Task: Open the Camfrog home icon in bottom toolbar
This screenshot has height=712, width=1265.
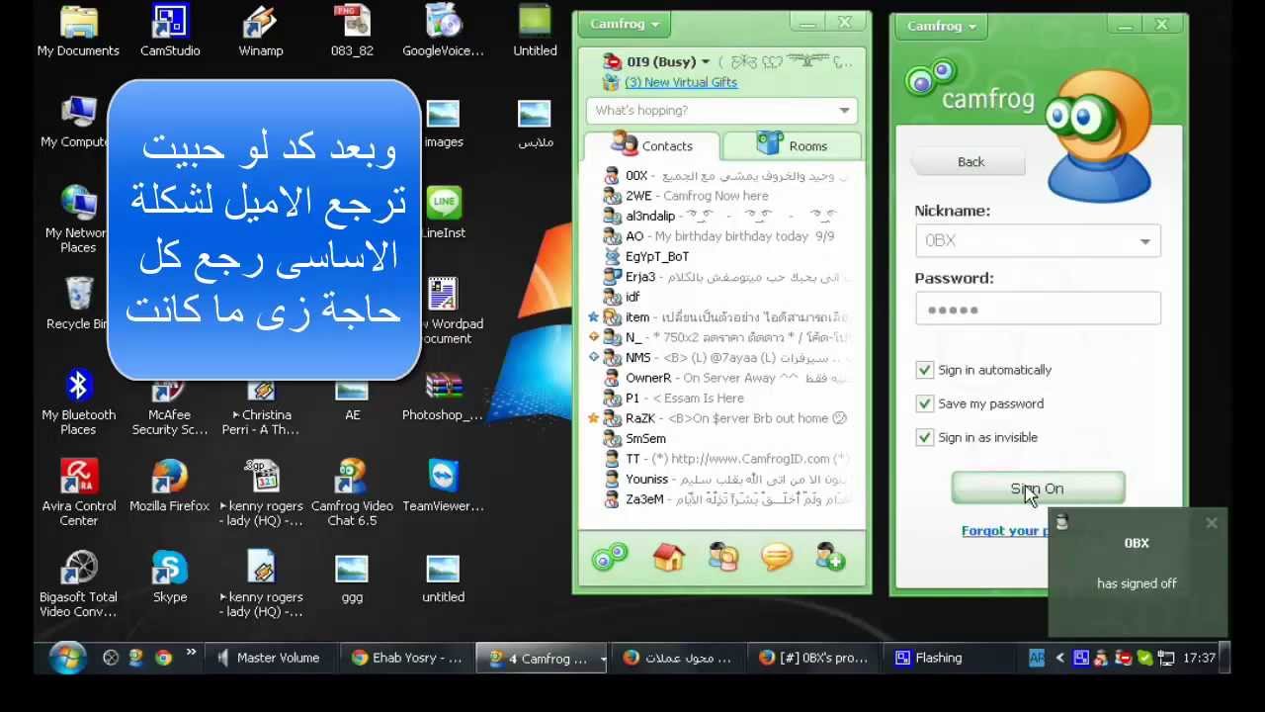Action: [669, 558]
